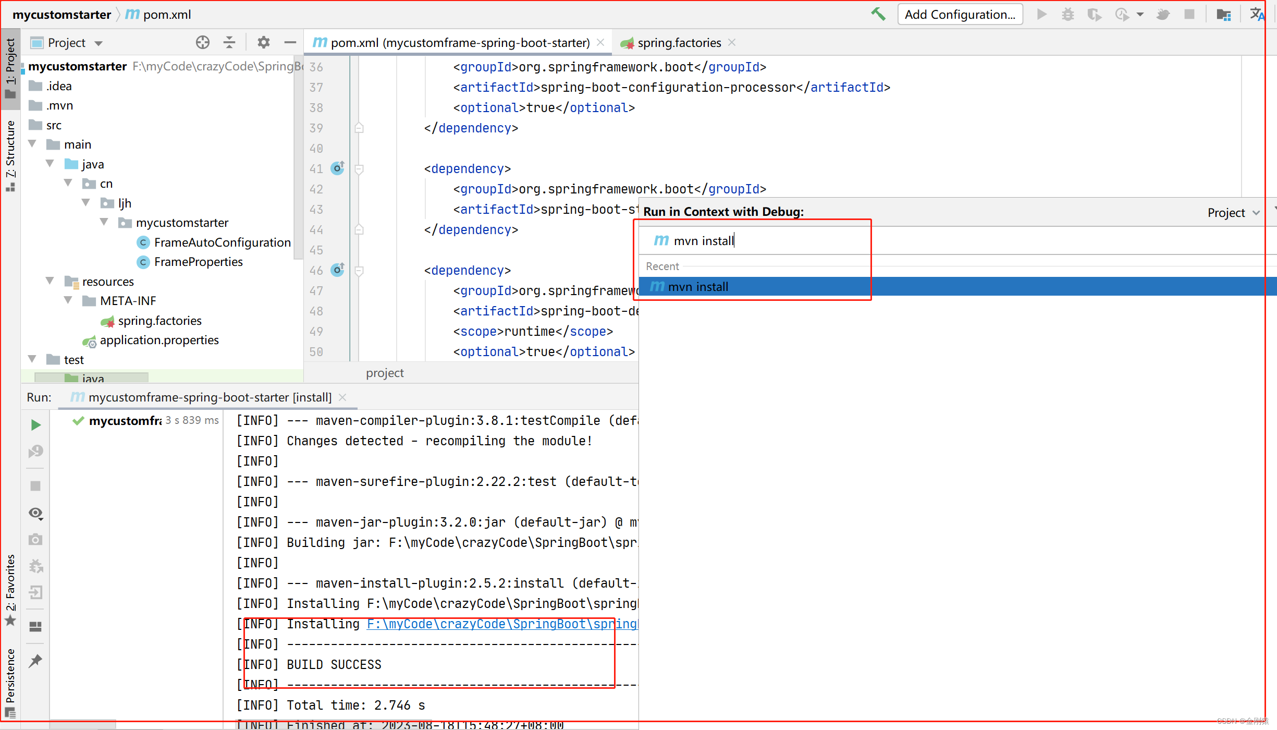Select the .mvn folder
This screenshot has height=730, width=1277.
pyautogui.click(x=51, y=105)
